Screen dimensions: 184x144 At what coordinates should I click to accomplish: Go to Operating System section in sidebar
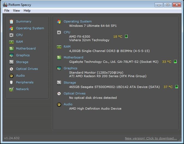click(x=30, y=28)
